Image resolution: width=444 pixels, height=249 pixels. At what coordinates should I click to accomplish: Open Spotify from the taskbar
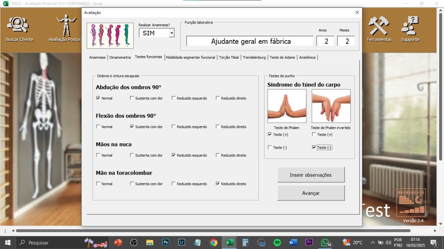tap(277, 242)
